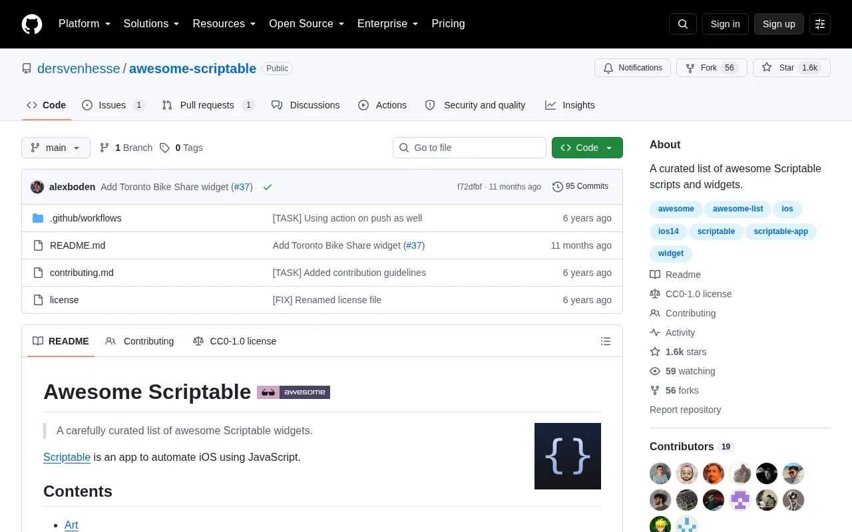
Task: Click the Sign up button
Action: (x=779, y=24)
